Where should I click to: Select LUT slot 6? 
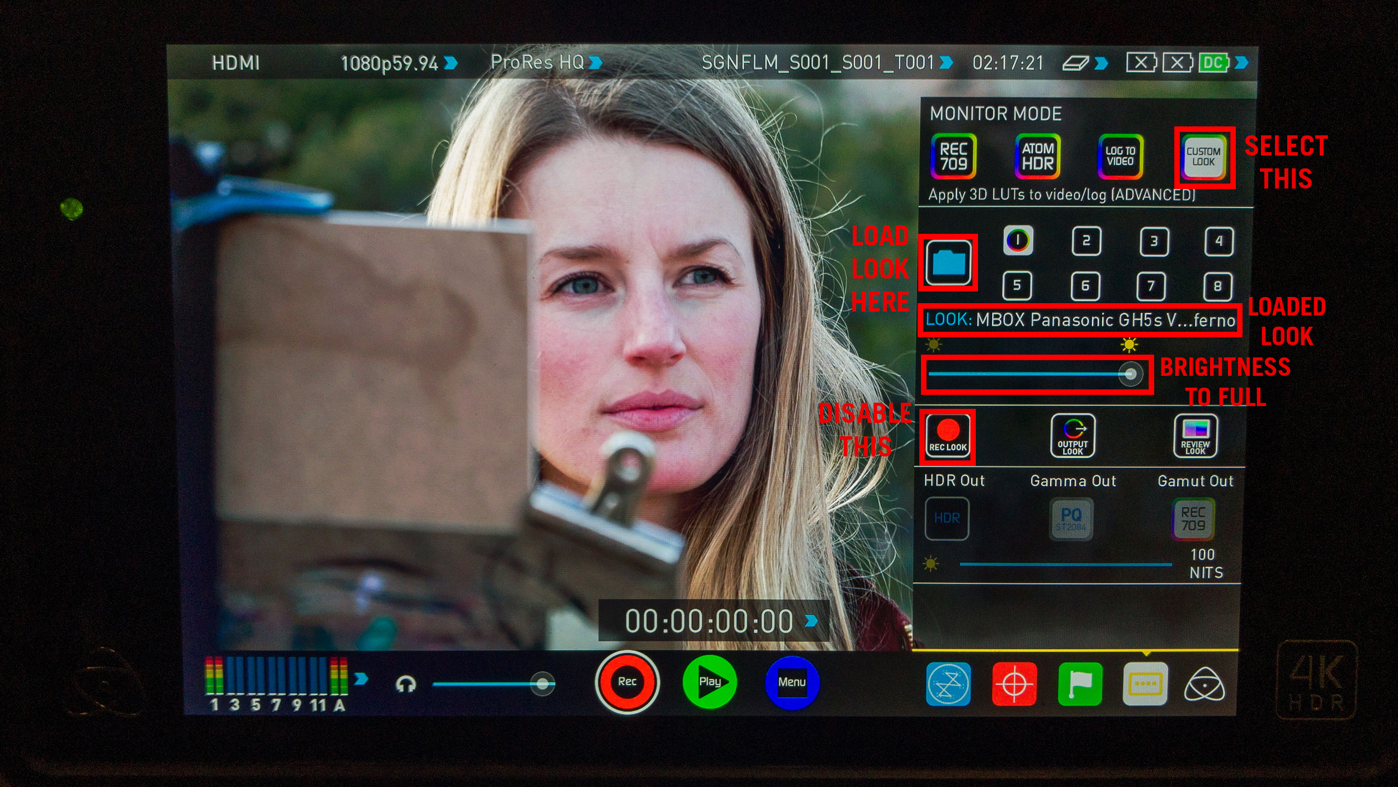coord(1085,286)
